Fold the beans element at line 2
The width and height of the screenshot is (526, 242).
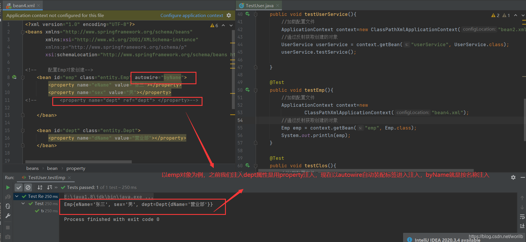pyautogui.click(x=23, y=32)
